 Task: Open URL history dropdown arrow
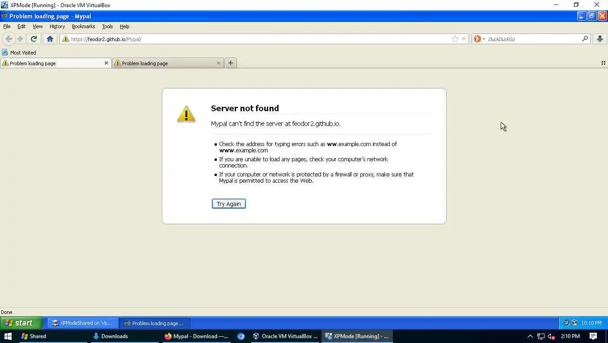[x=464, y=39]
